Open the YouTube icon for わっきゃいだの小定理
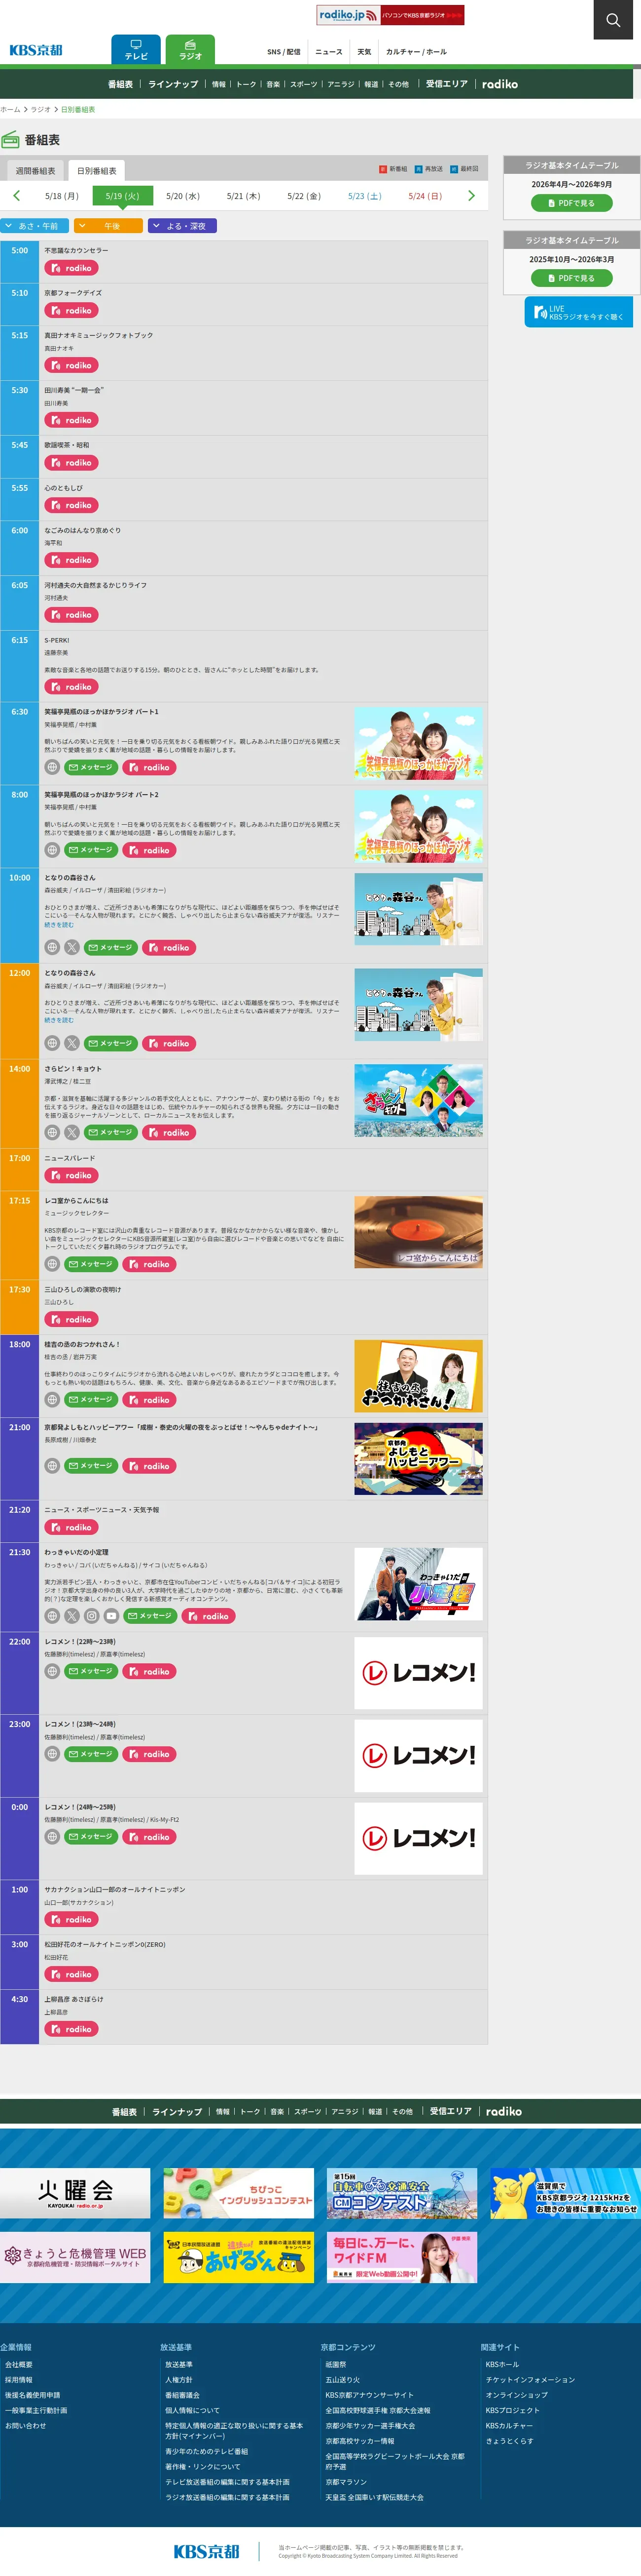 [x=111, y=1615]
